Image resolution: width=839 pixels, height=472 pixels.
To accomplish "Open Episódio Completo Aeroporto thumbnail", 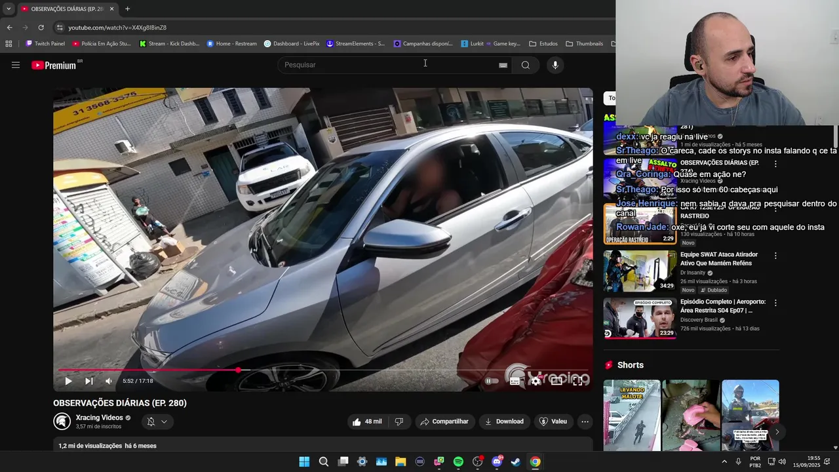I will (640, 318).
